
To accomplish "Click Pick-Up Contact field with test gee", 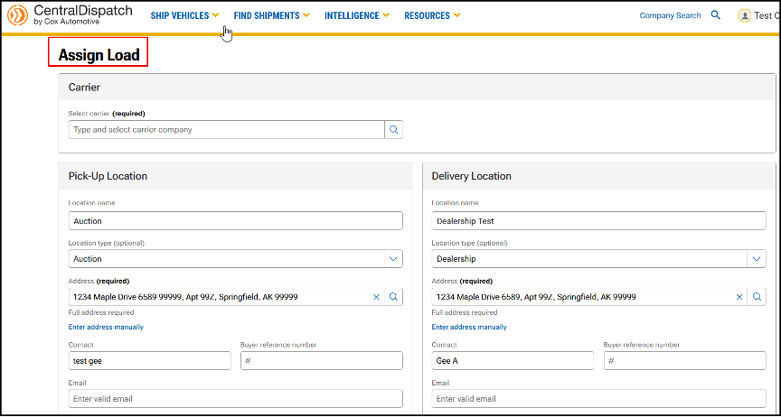I will click(x=150, y=361).
